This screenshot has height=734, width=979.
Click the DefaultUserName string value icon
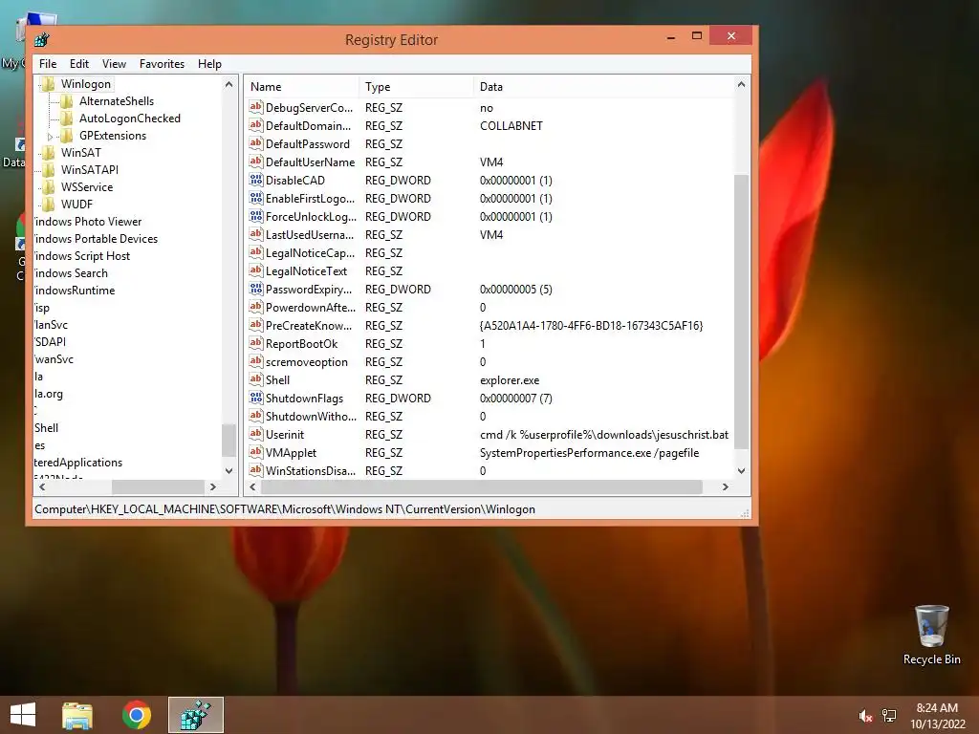256,162
